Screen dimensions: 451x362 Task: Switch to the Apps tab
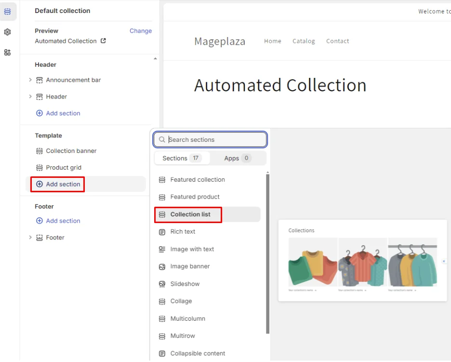click(x=238, y=158)
